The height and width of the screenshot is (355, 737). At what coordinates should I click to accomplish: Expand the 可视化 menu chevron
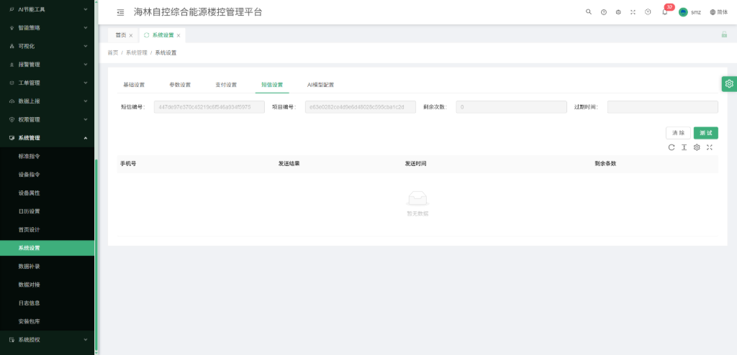coord(86,46)
